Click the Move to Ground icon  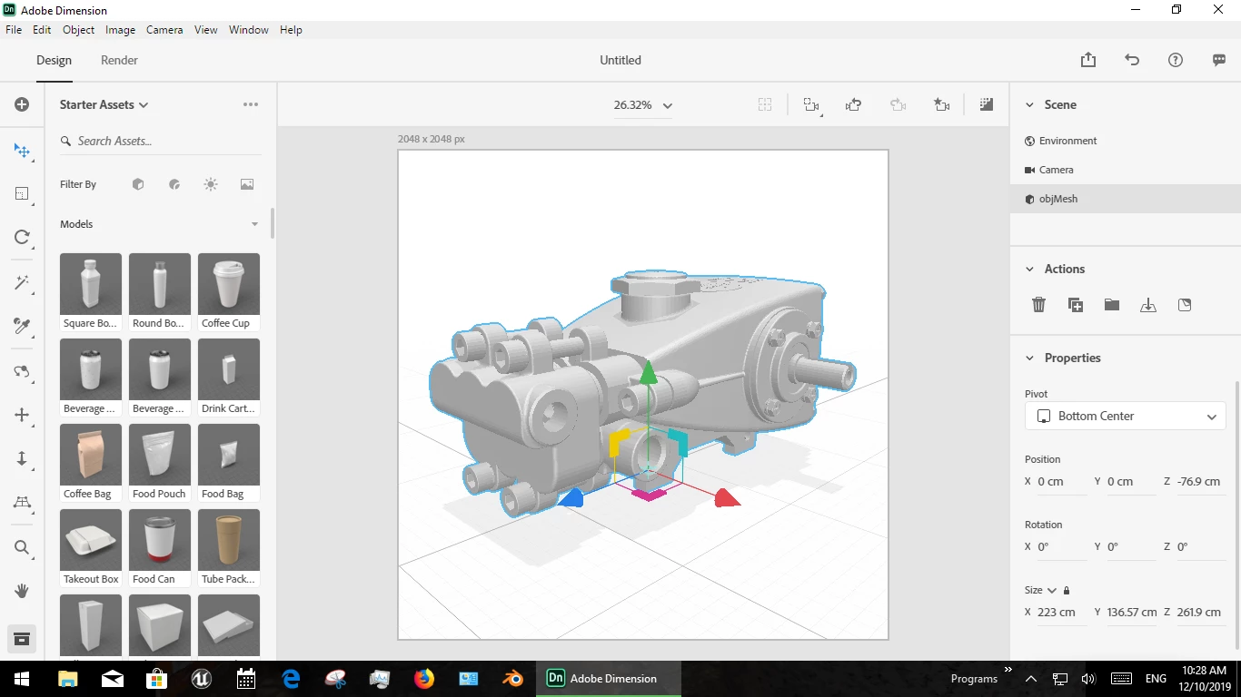(1148, 305)
